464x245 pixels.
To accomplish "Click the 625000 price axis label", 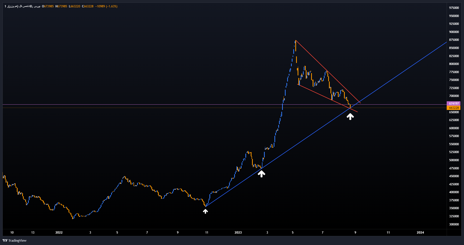I will 454,120.
